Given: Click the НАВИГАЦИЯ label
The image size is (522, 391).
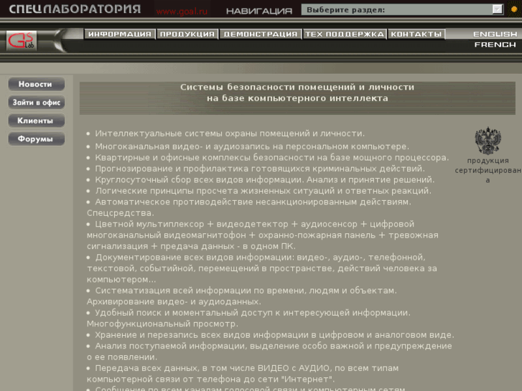Looking at the screenshot, I should point(259,11).
